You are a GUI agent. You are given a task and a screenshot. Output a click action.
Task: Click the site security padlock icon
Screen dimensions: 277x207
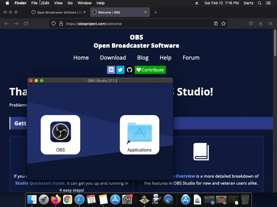(61, 24)
